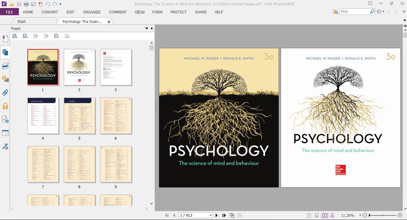Open the COMMENT ribbon tab
Image resolution: width=407 pixels, height=220 pixels.
coord(118,12)
